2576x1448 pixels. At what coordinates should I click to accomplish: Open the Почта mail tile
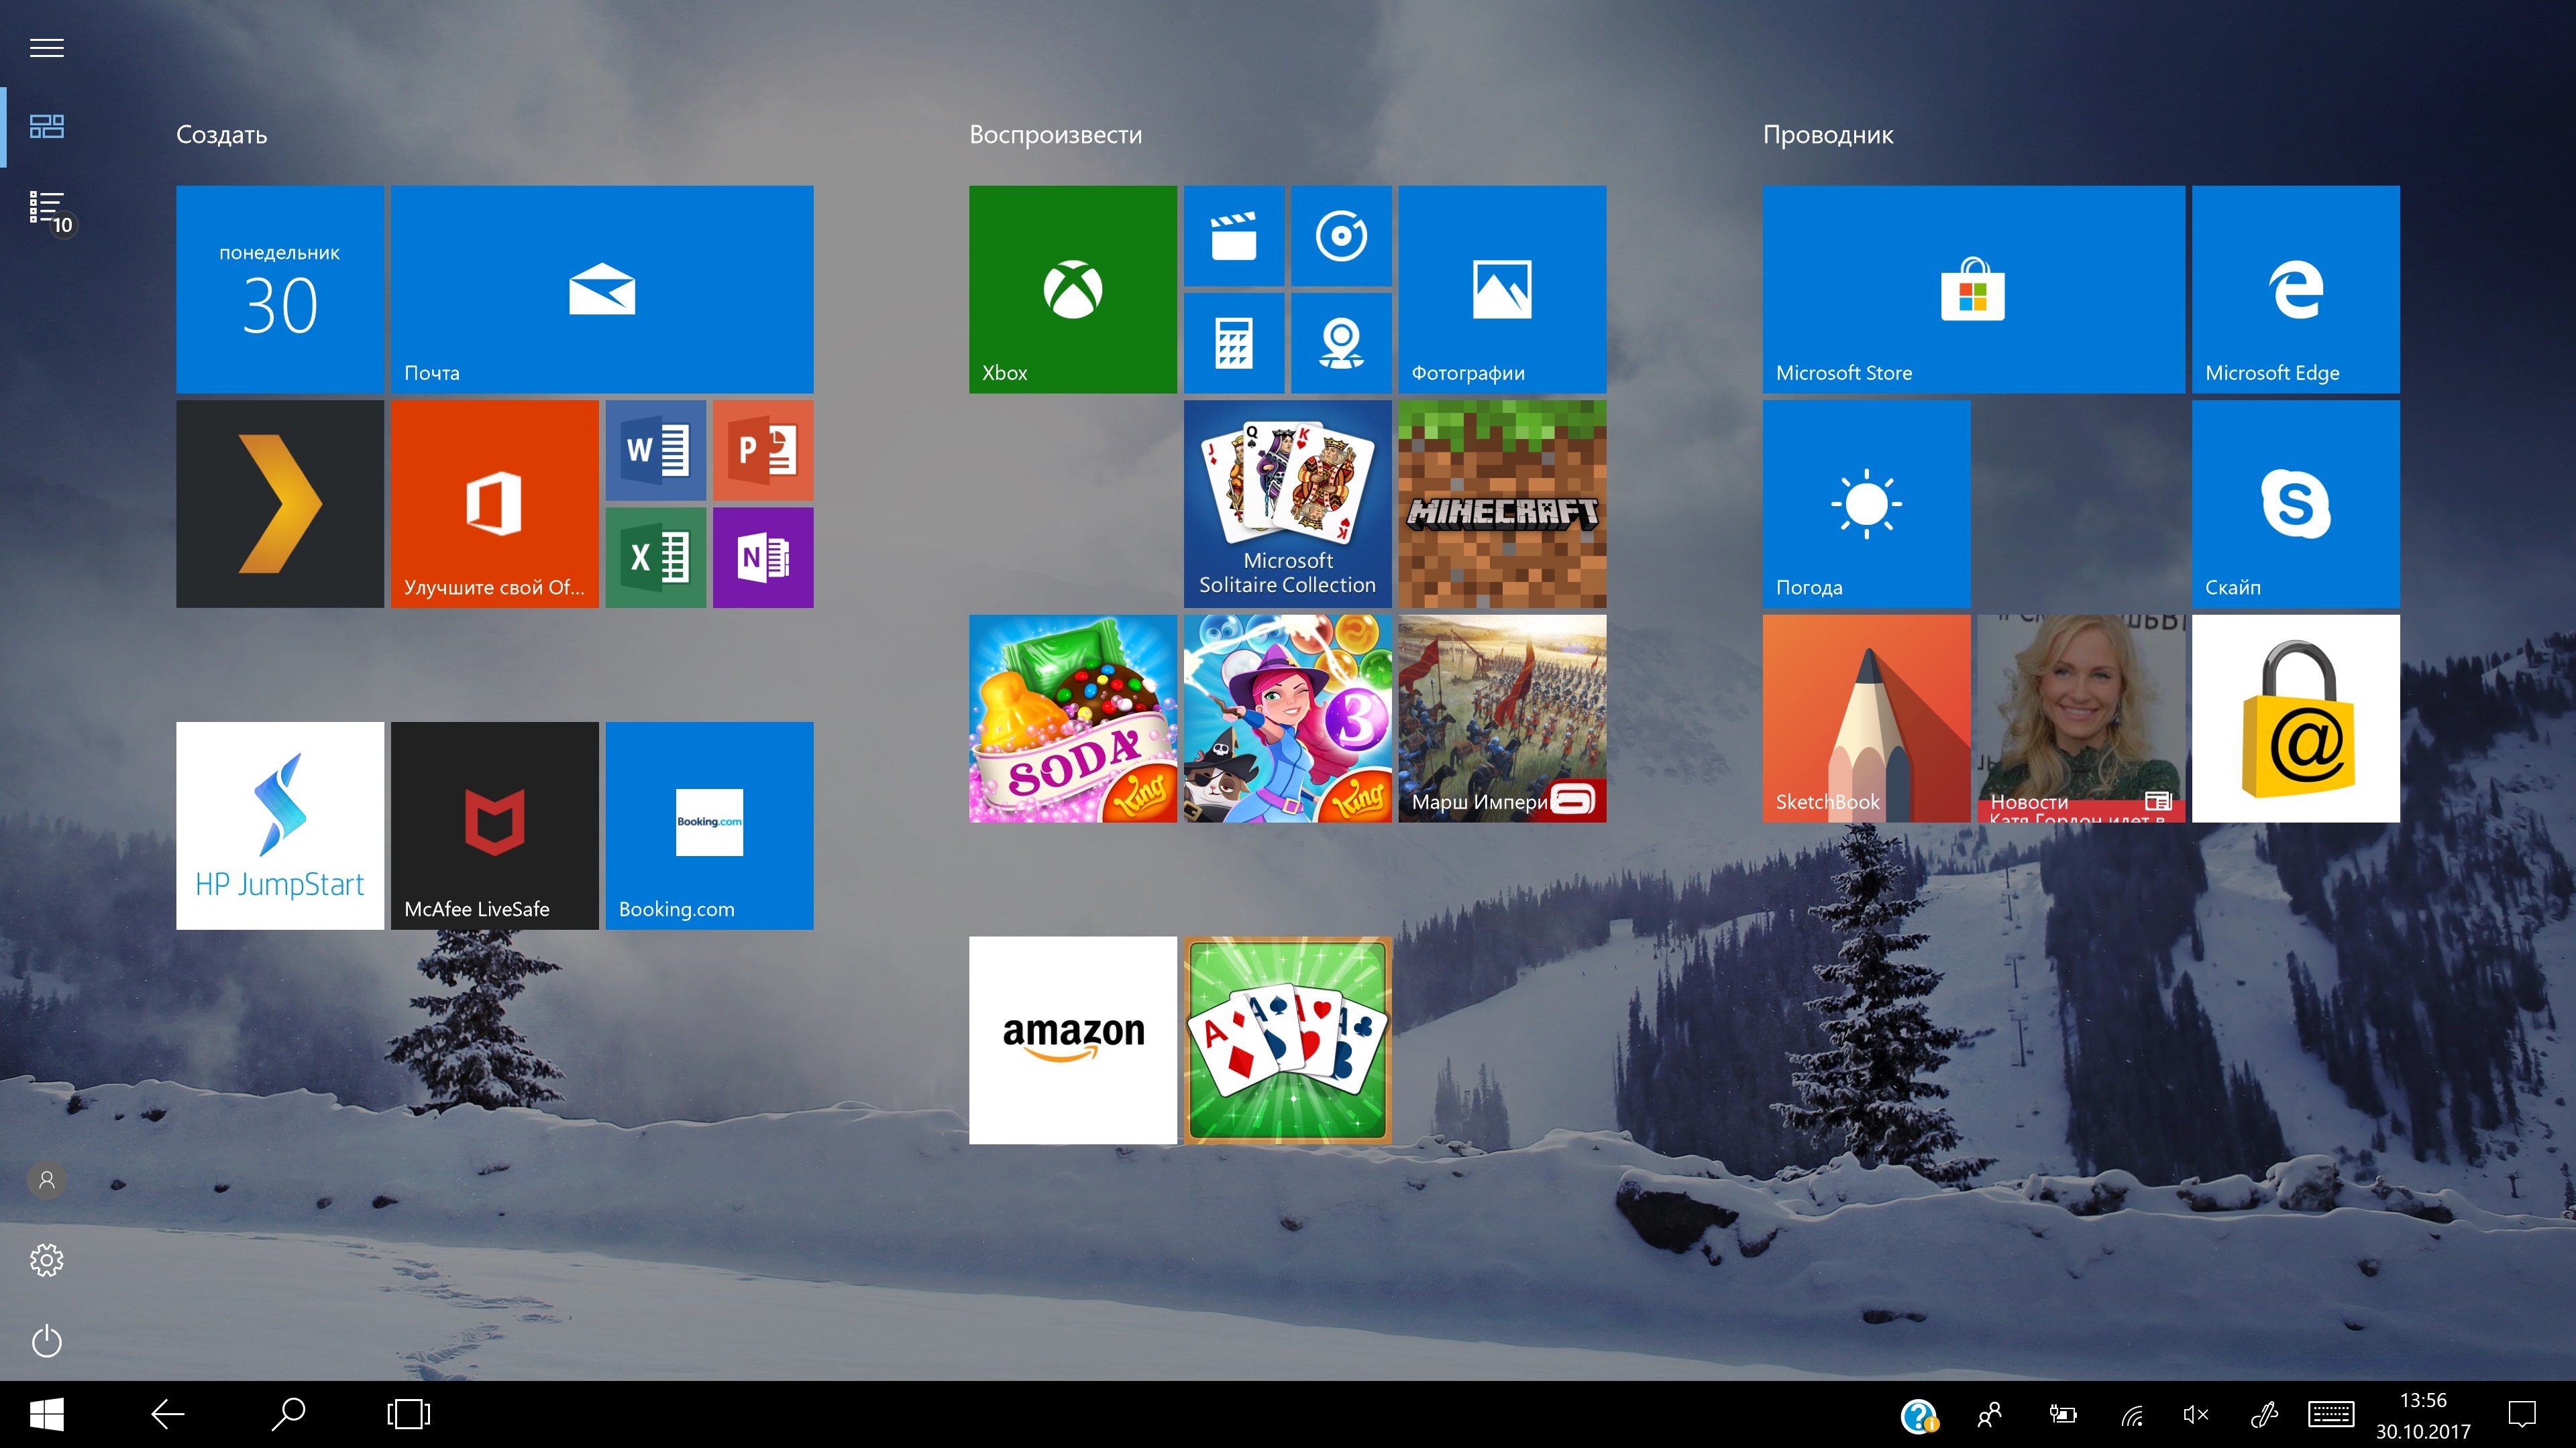[602, 289]
